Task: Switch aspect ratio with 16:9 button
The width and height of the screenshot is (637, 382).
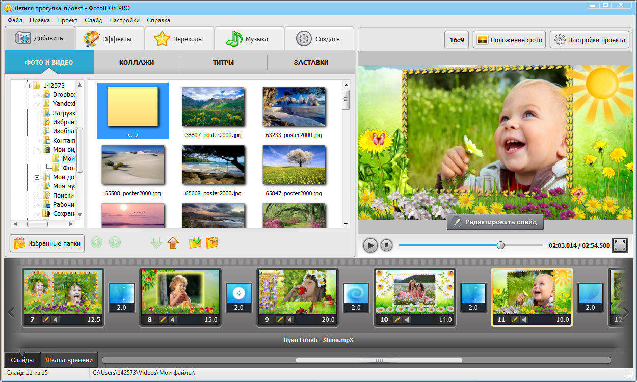Action: pyautogui.click(x=457, y=40)
